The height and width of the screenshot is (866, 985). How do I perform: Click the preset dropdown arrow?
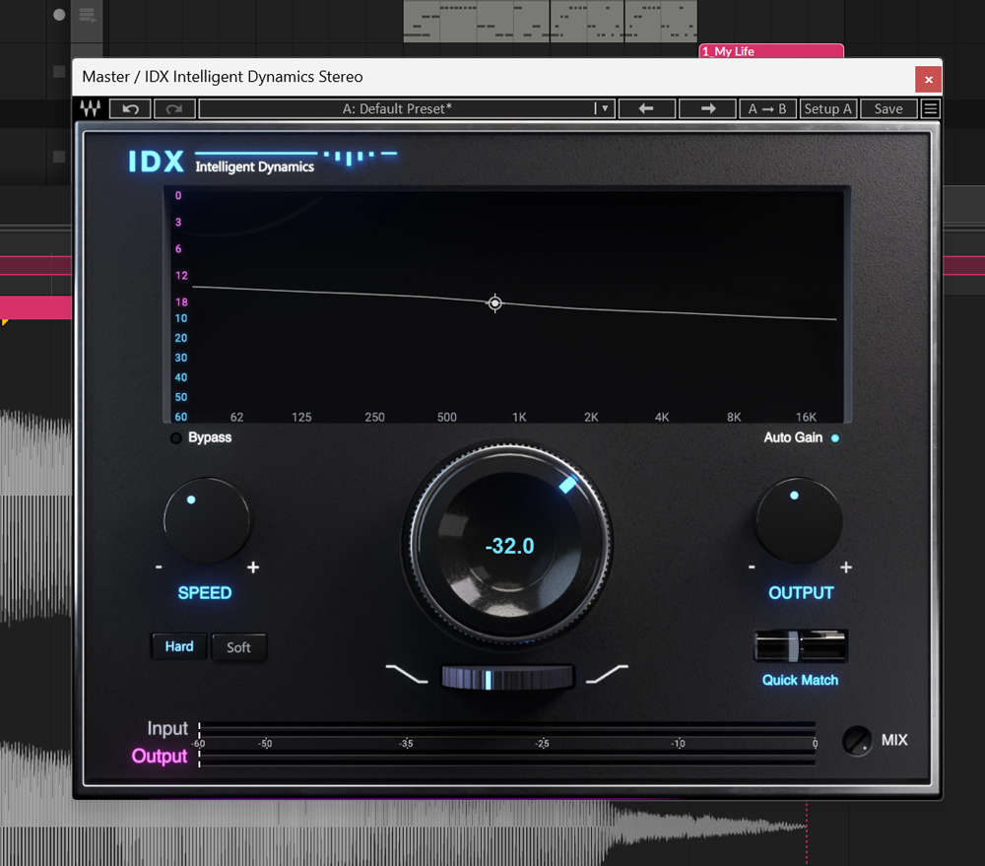point(605,108)
